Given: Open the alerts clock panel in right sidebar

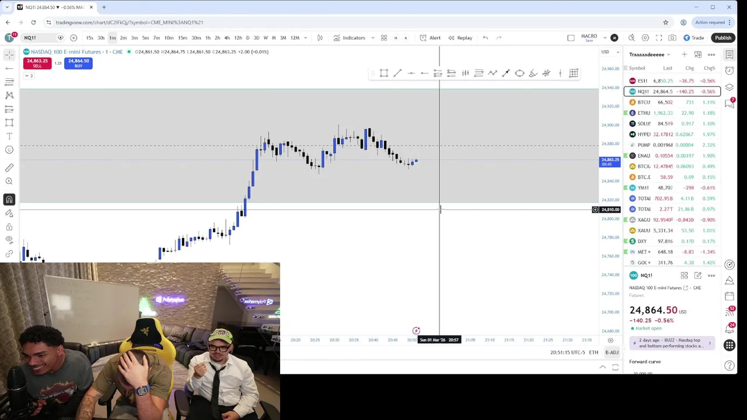Looking at the screenshot, I should tap(729, 71).
